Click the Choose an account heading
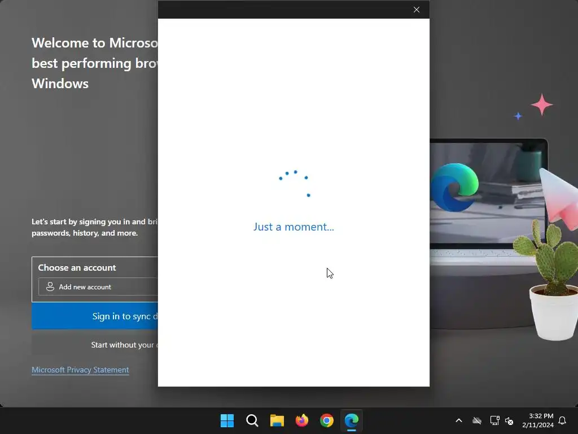The image size is (578, 434). point(77,267)
